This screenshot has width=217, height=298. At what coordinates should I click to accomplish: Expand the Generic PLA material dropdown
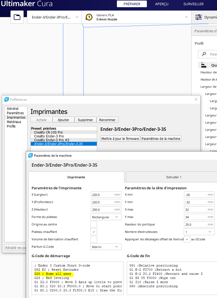click(136, 17)
